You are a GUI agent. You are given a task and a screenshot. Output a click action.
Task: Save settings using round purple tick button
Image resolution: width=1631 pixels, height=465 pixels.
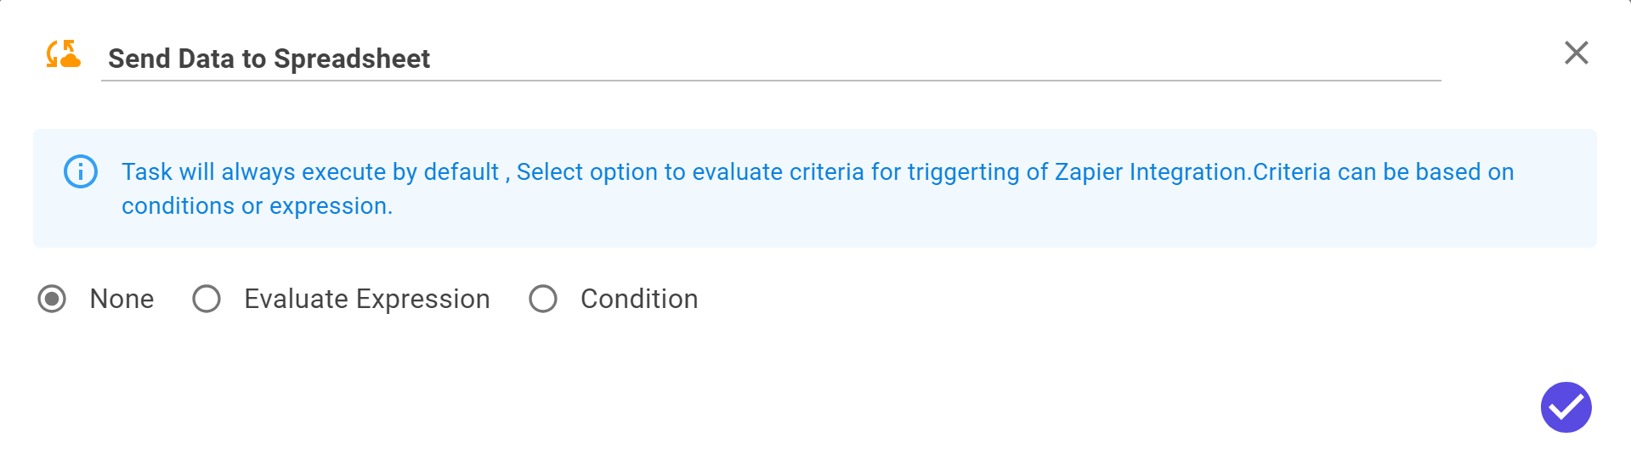[1566, 407]
